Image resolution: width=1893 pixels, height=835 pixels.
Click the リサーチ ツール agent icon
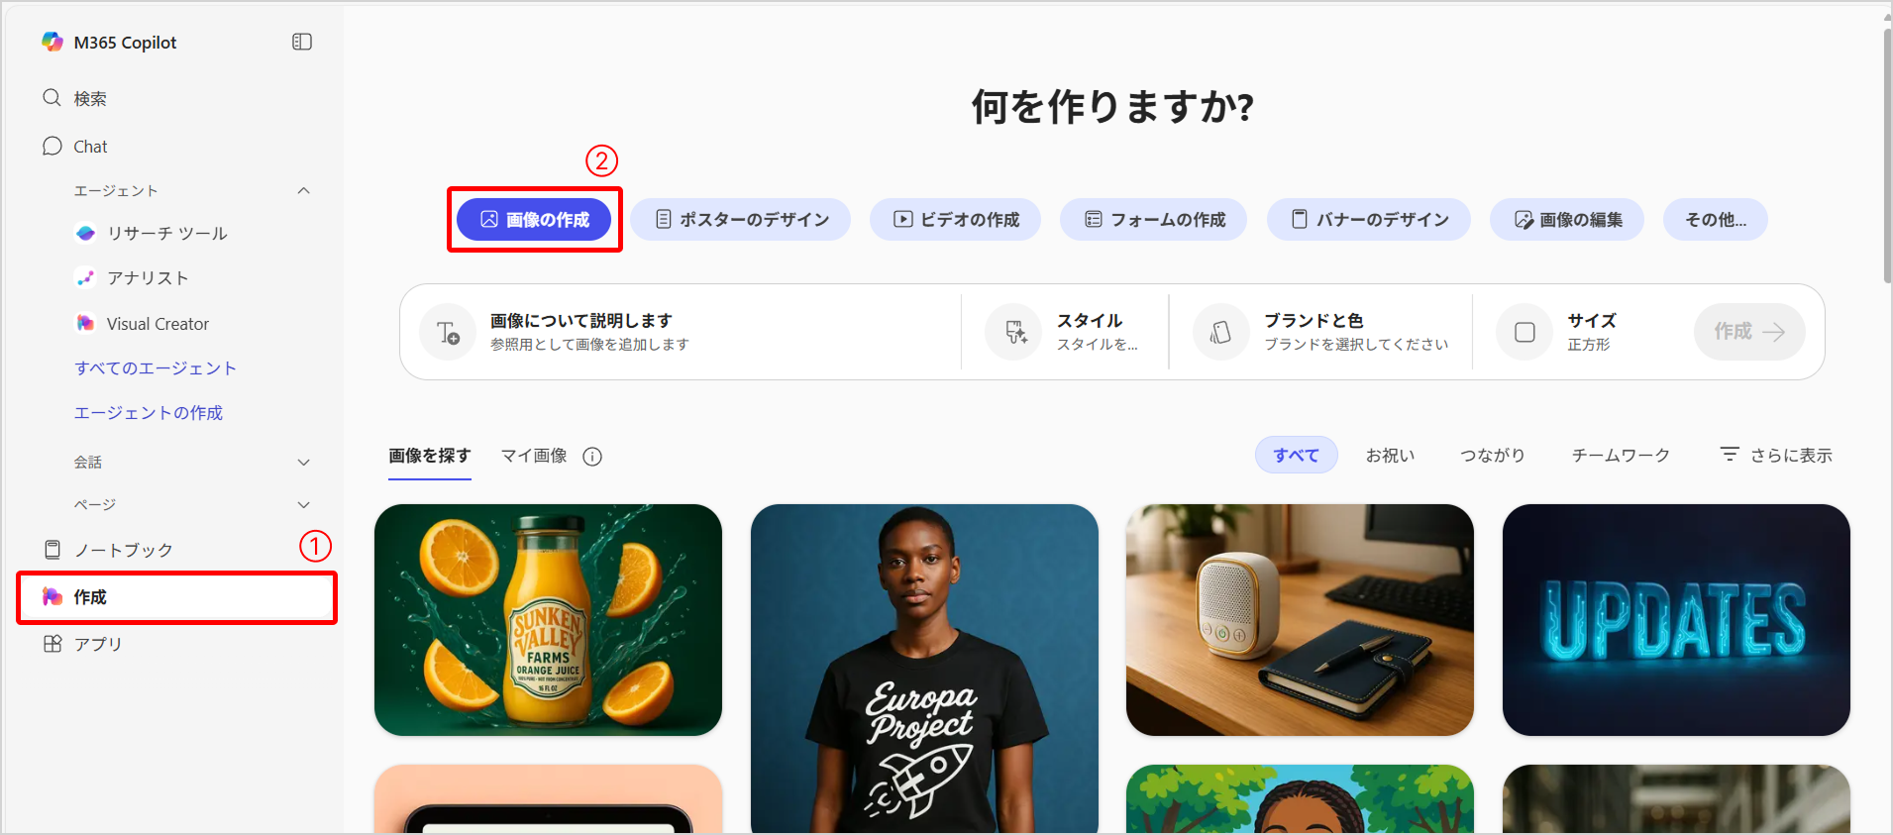[x=86, y=233]
